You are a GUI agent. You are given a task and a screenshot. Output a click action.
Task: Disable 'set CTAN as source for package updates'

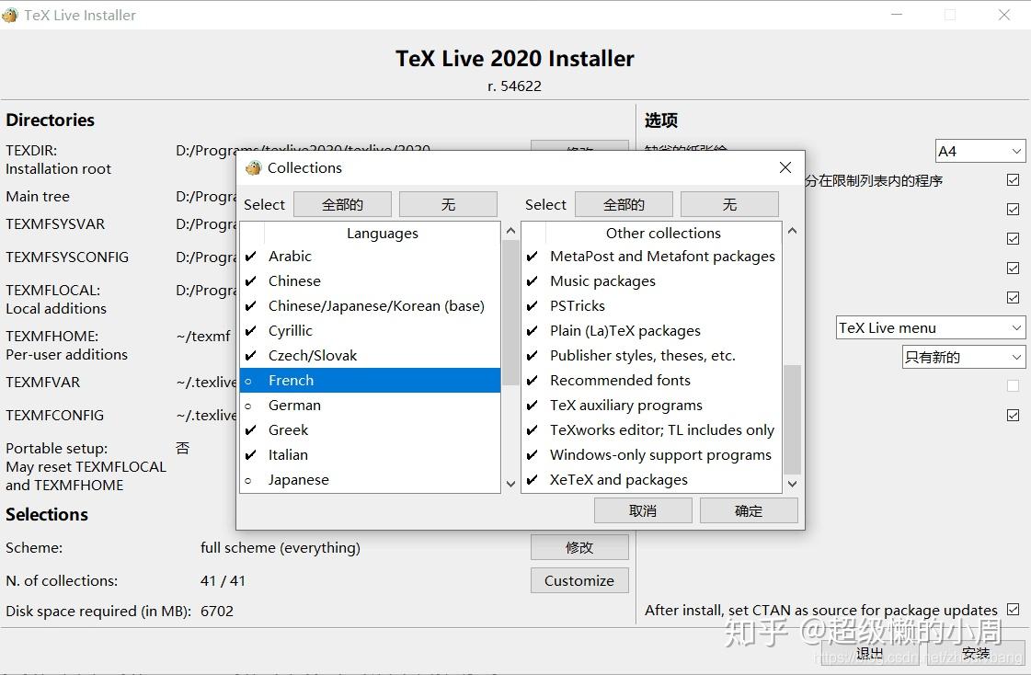pos(1014,610)
